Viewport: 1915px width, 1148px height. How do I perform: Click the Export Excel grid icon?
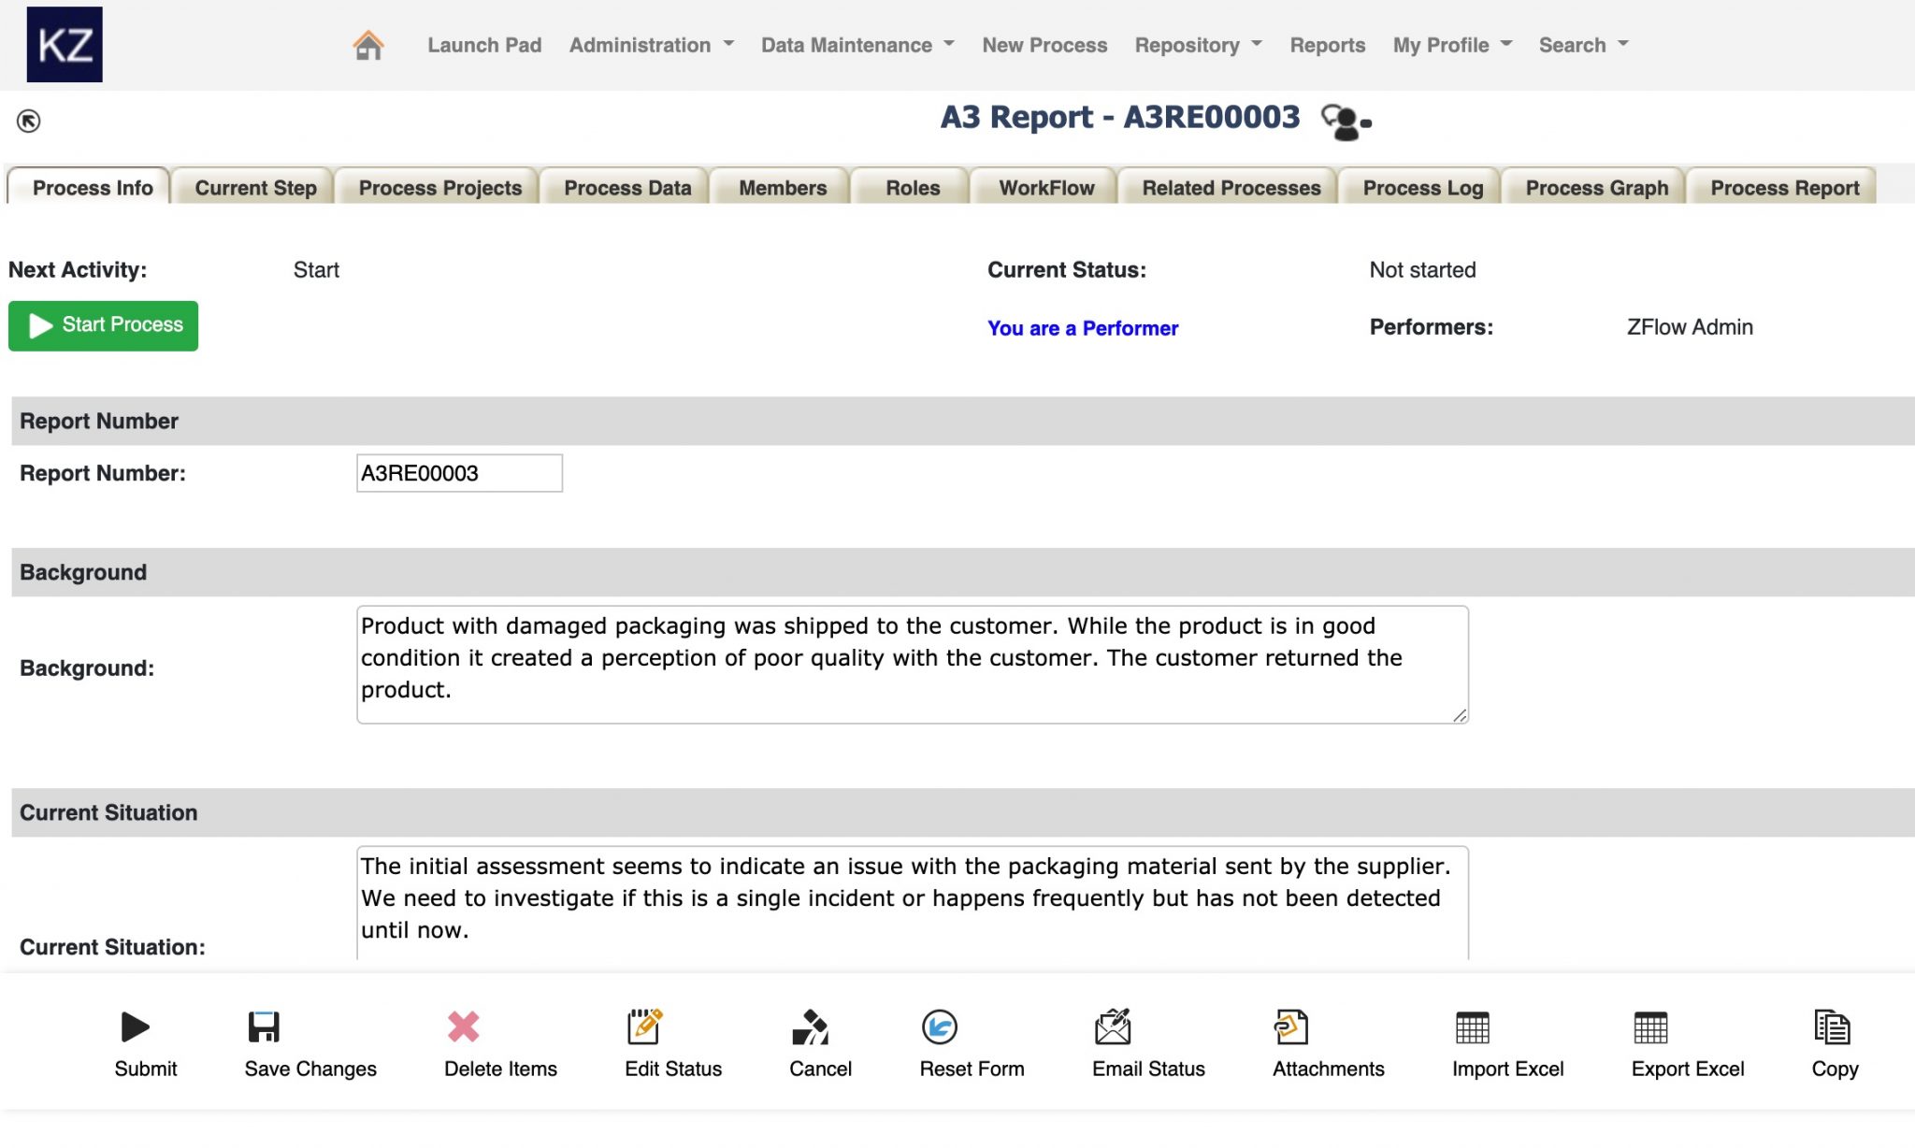(1652, 1026)
